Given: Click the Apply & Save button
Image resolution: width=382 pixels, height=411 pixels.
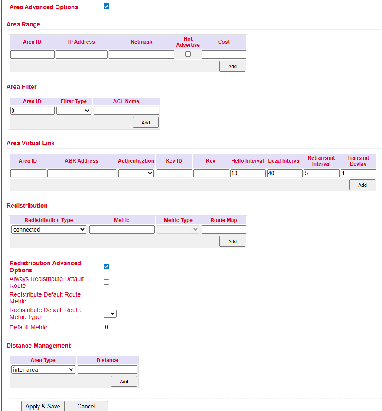Looking at the screenshot, I should click(x=43, y=406).
